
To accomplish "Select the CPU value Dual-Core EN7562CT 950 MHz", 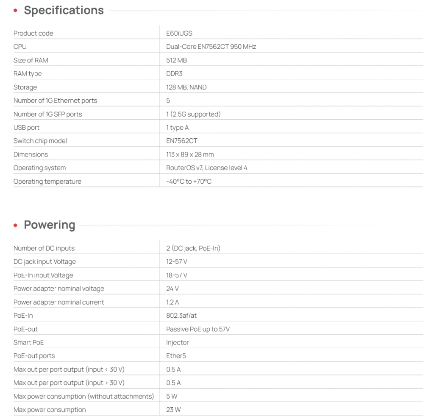I will (211, 47).
